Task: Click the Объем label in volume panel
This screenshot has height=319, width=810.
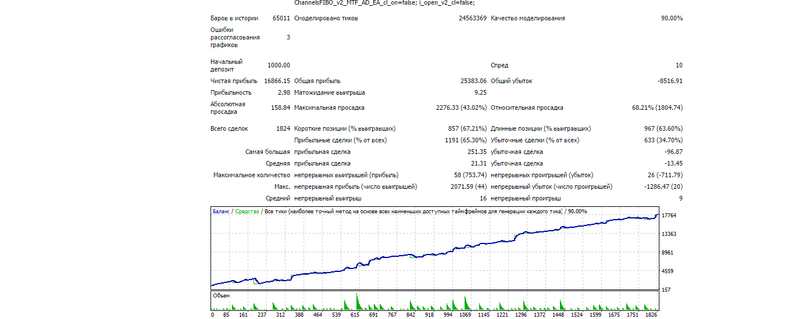Action: [222, 296]
